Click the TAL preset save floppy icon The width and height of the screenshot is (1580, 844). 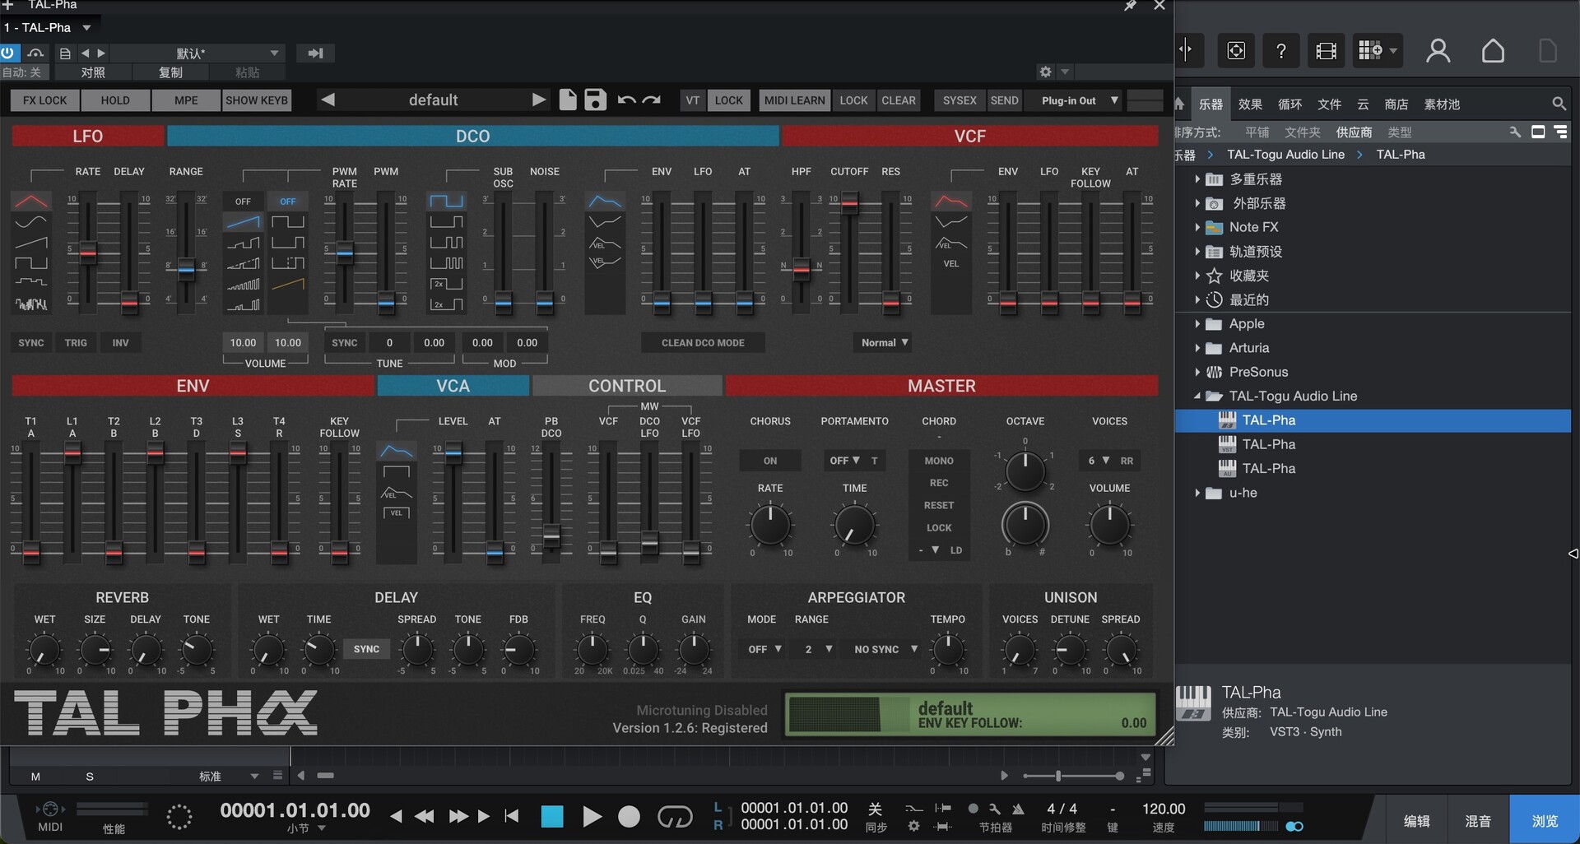595,100
